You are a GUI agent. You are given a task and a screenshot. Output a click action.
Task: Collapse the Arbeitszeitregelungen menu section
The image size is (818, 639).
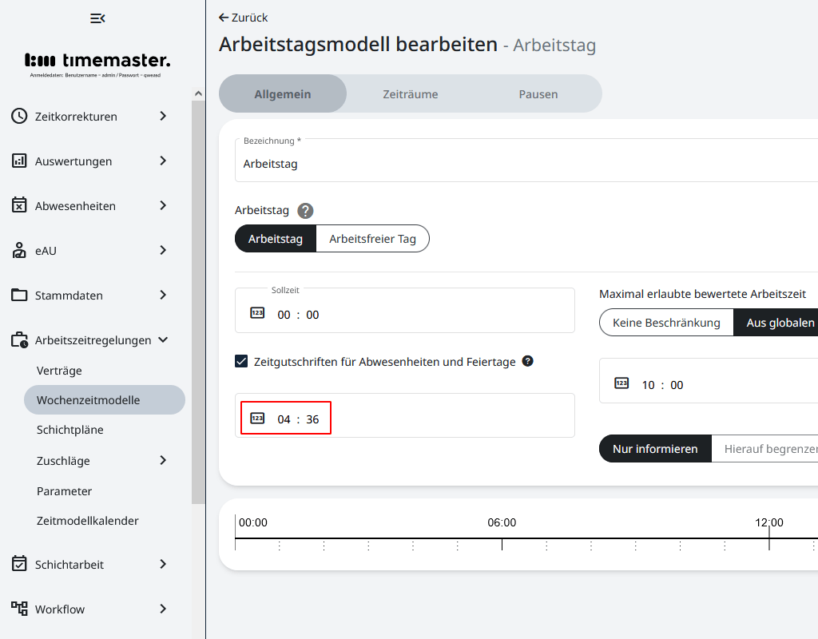click(163, 339)
